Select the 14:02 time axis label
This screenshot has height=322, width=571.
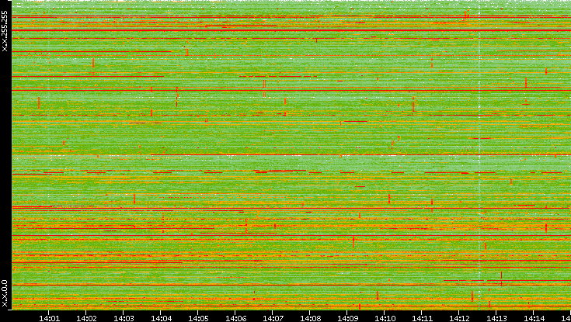pyautogui.click(x=86, y=318)
